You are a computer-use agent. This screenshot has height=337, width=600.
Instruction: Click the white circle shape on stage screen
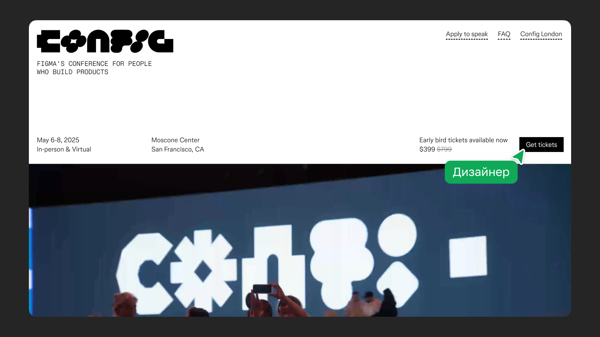(x=397, y=235)
